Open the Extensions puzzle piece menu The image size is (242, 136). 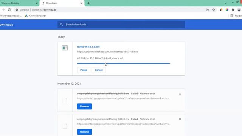pyautogui.click(x=233, y=10)
